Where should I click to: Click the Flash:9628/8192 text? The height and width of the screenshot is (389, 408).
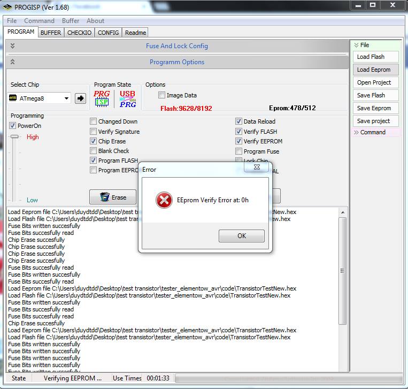(186, 108)
